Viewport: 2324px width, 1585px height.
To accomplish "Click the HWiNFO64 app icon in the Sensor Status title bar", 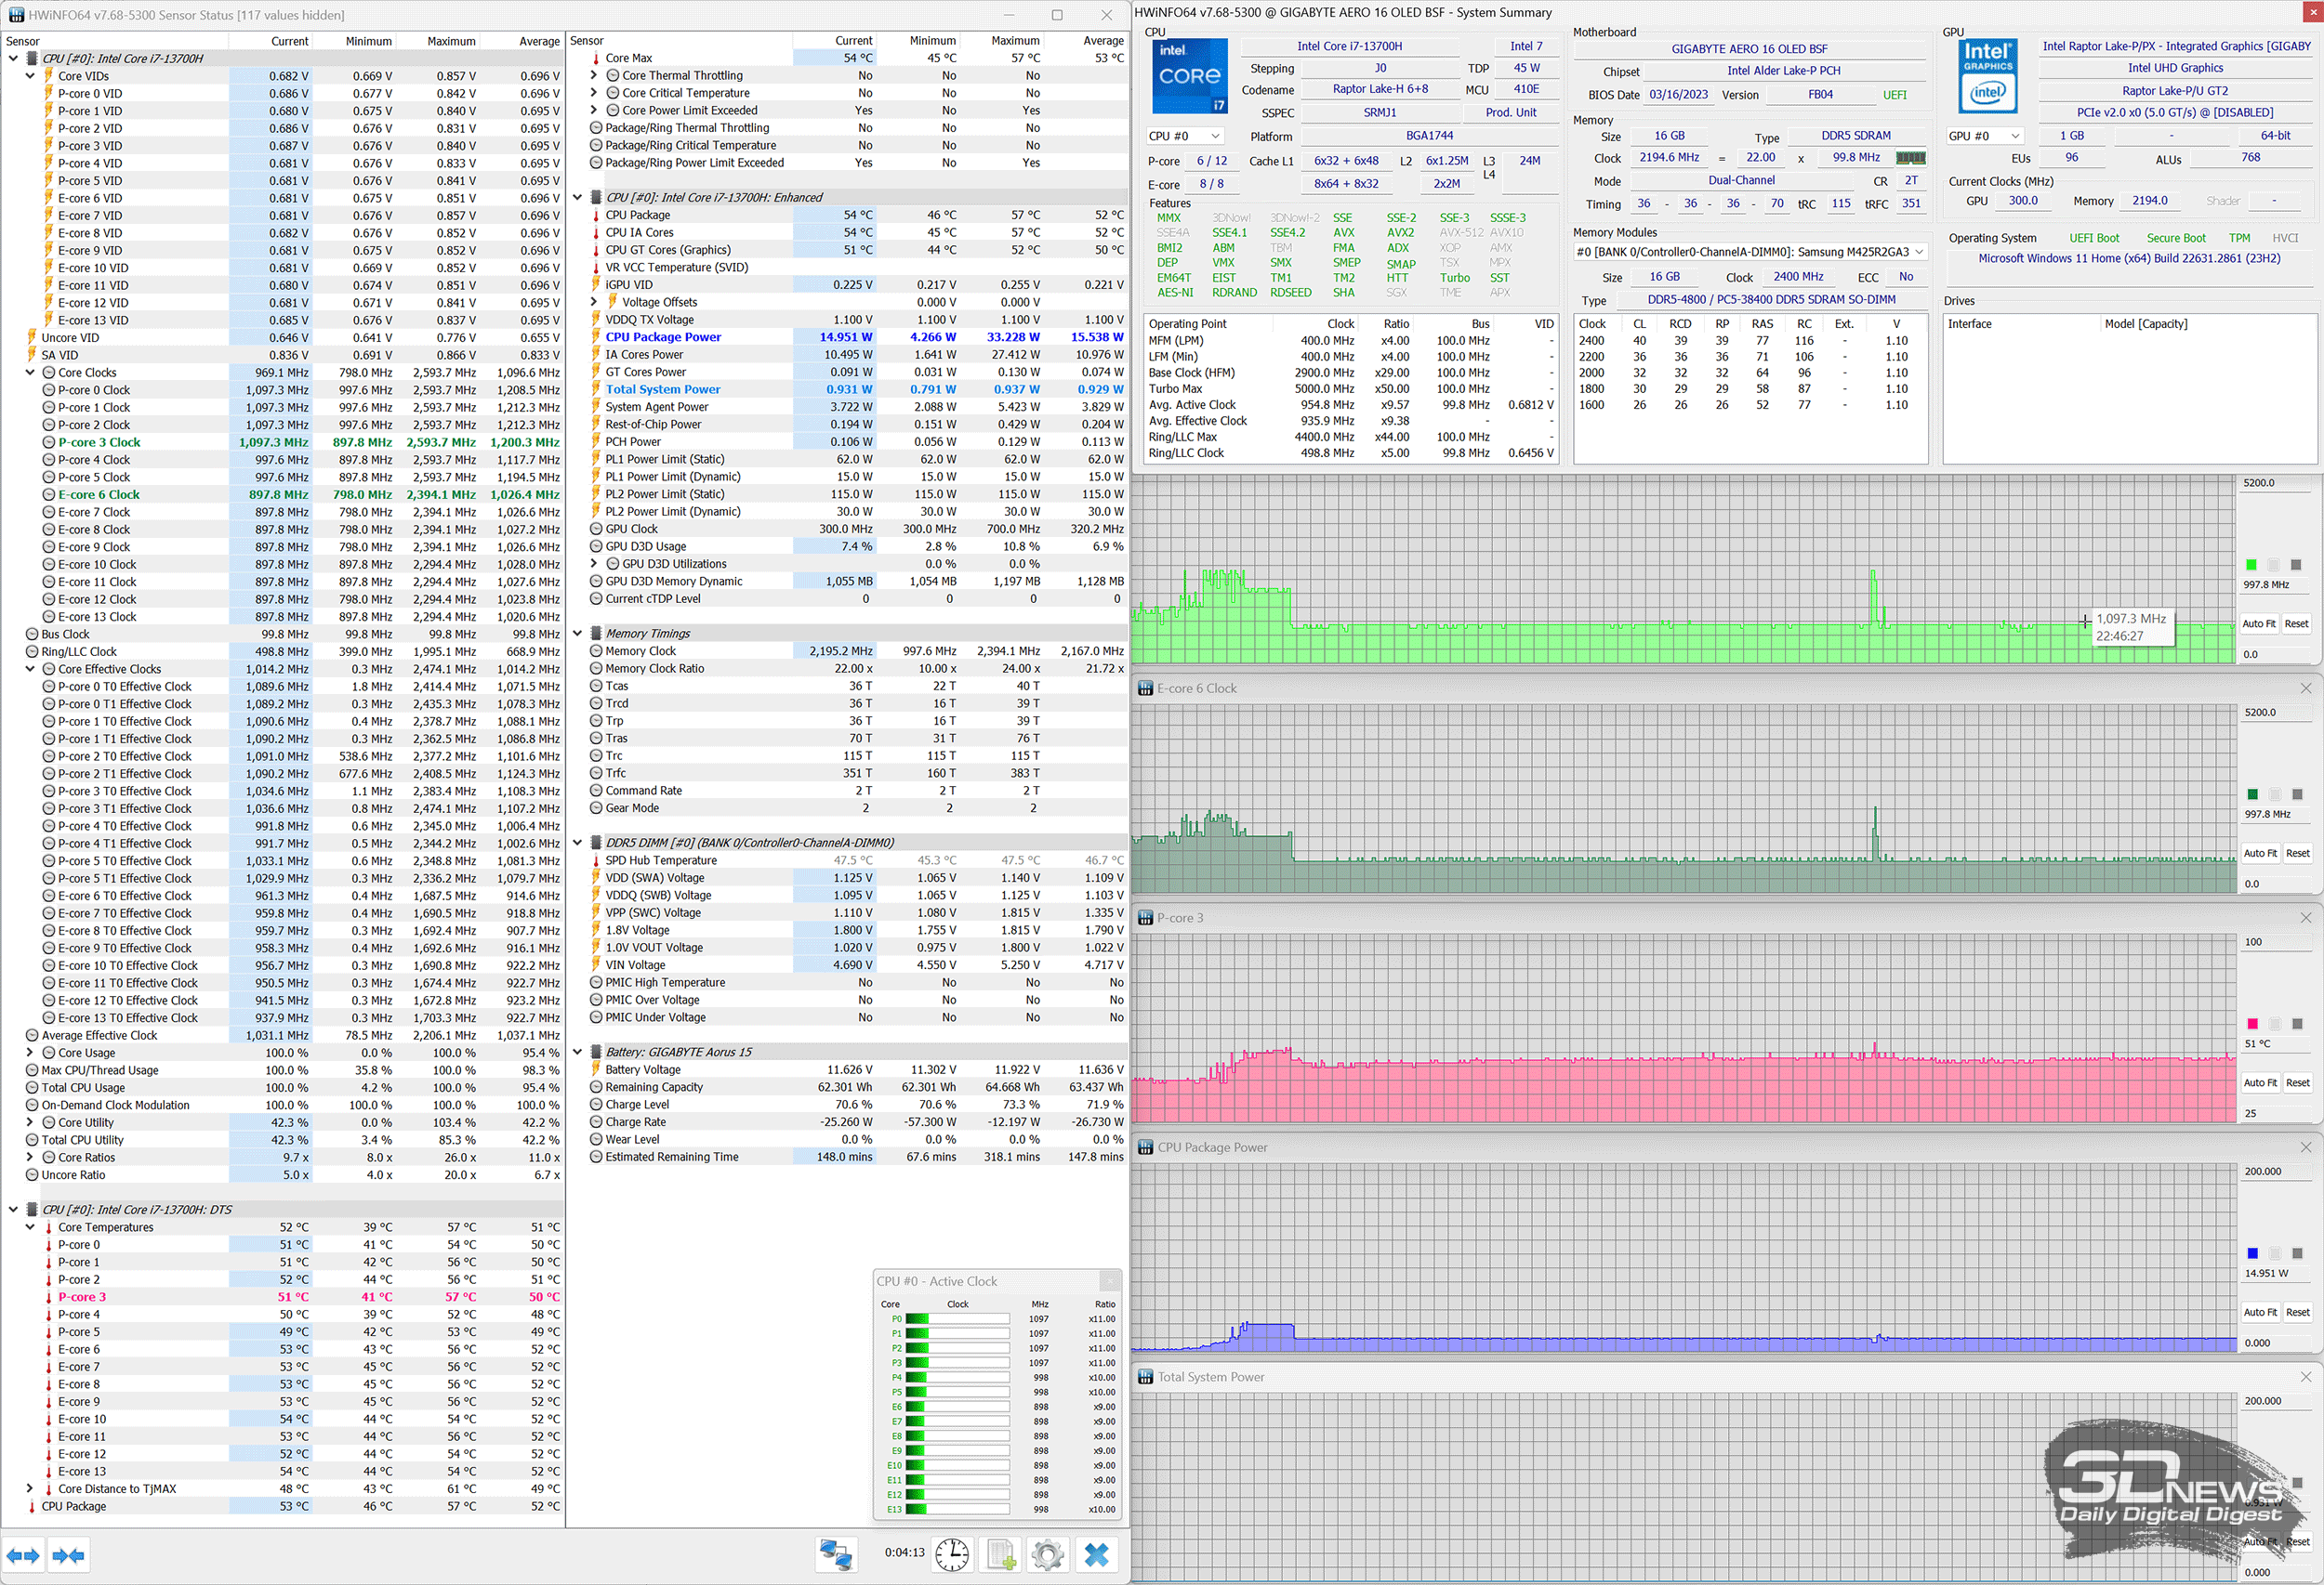I will (16, 15).
